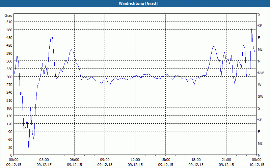Select the y-axis value "150"
This screenshot has height=168, width=270.
(x=9, y=116)
